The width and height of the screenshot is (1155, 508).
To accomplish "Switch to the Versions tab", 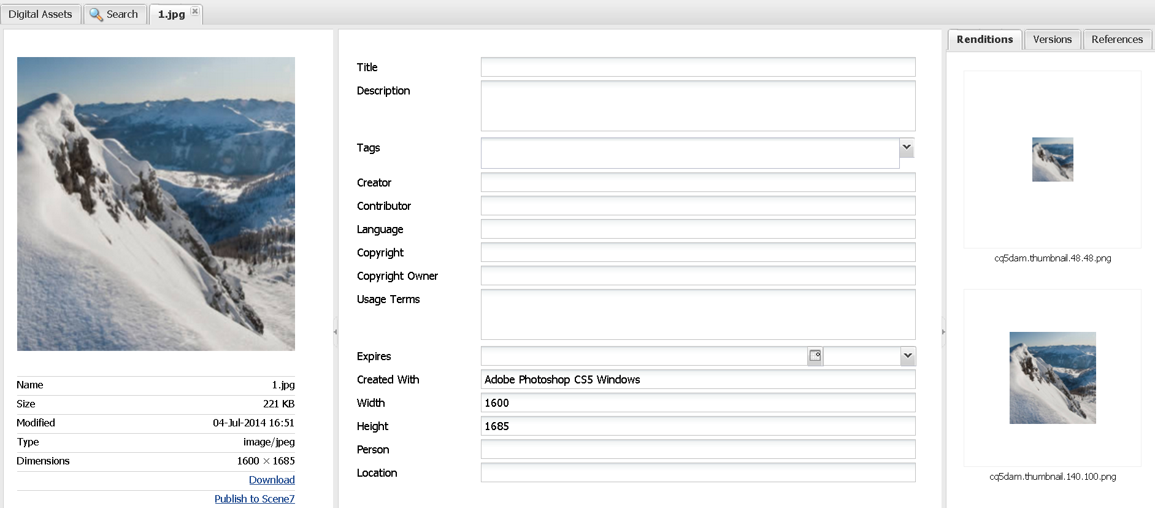I will tap(1053, 39).
